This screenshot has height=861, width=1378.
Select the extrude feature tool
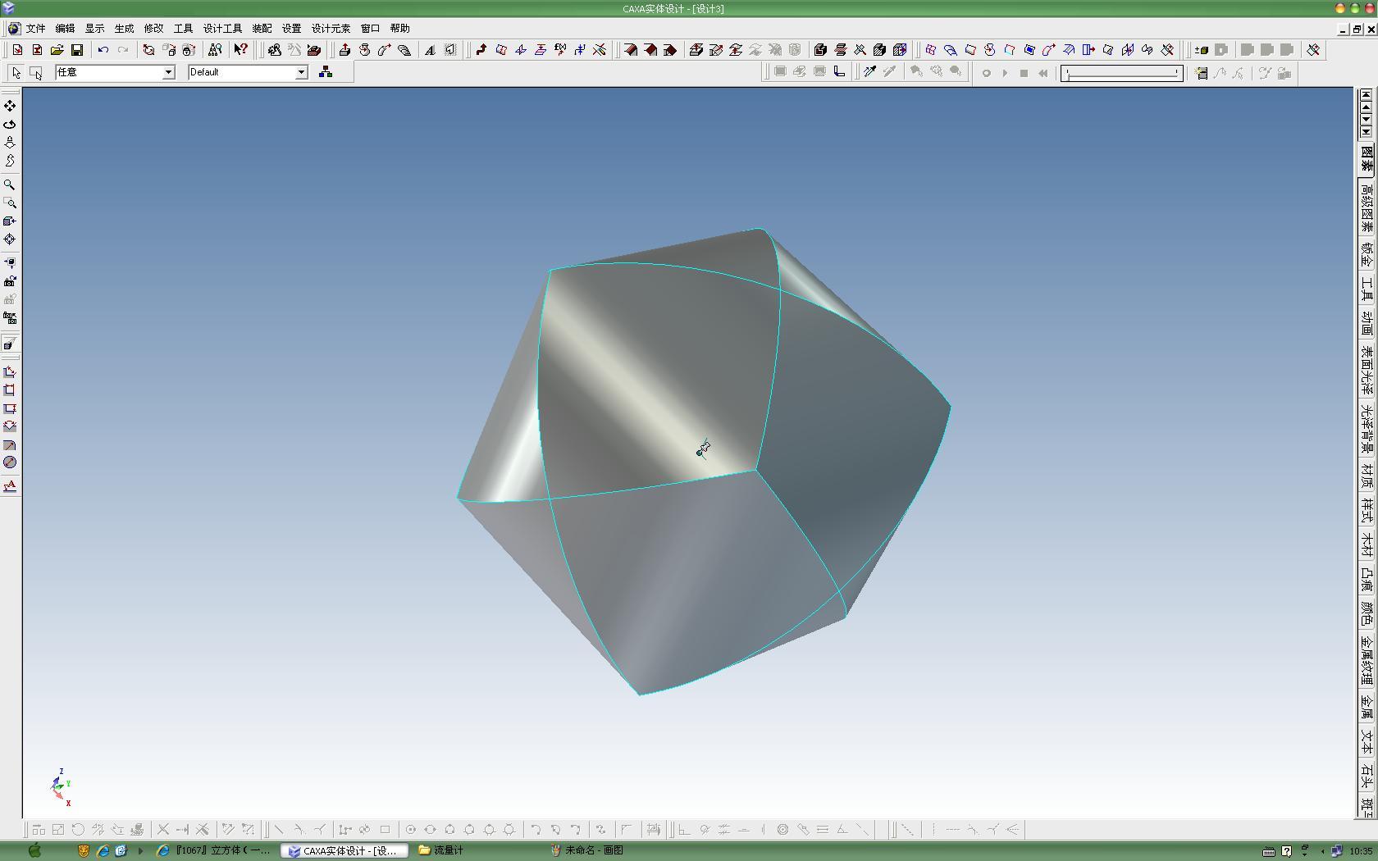(344, 50)
